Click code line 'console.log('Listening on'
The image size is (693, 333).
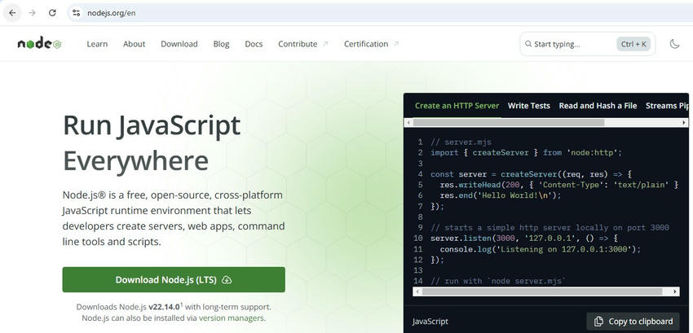pos(540,249)
